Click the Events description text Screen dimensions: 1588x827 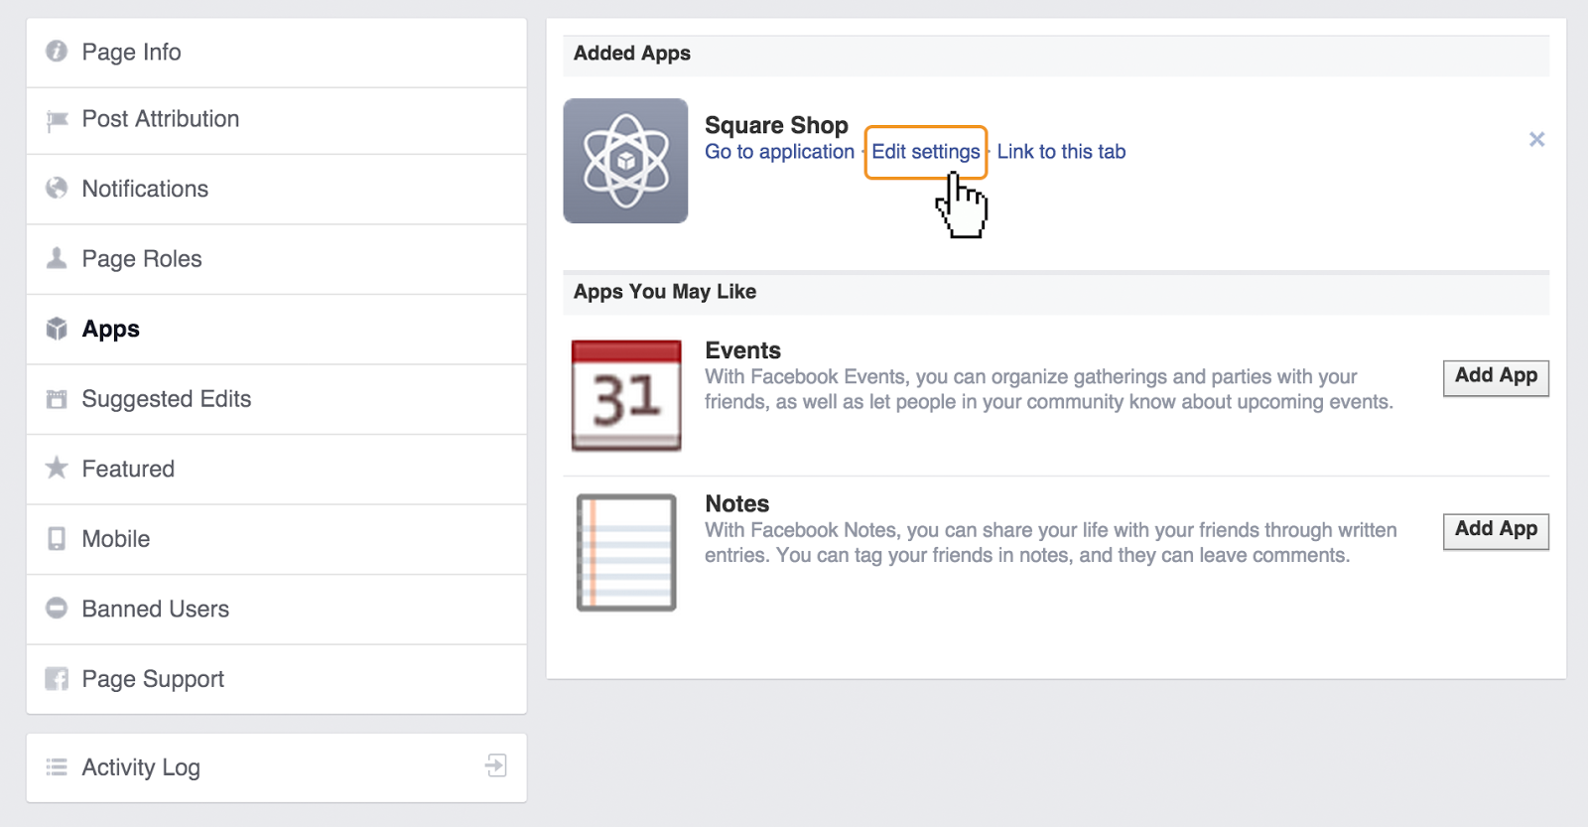pyautogui.click(x=1049, y=389)
